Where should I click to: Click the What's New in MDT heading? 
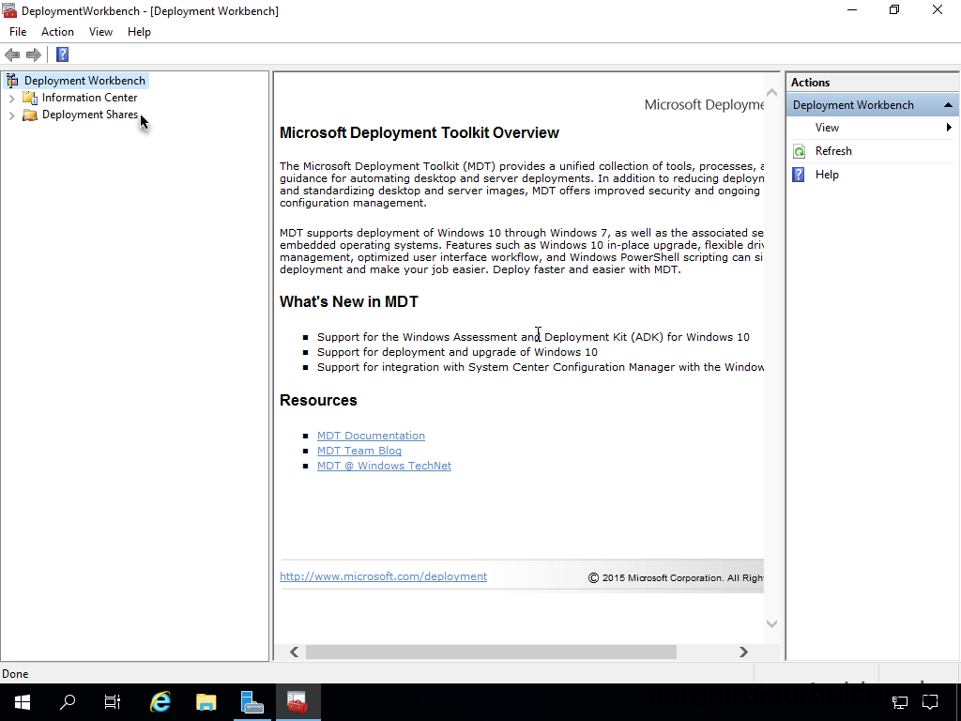click(349, 301)
